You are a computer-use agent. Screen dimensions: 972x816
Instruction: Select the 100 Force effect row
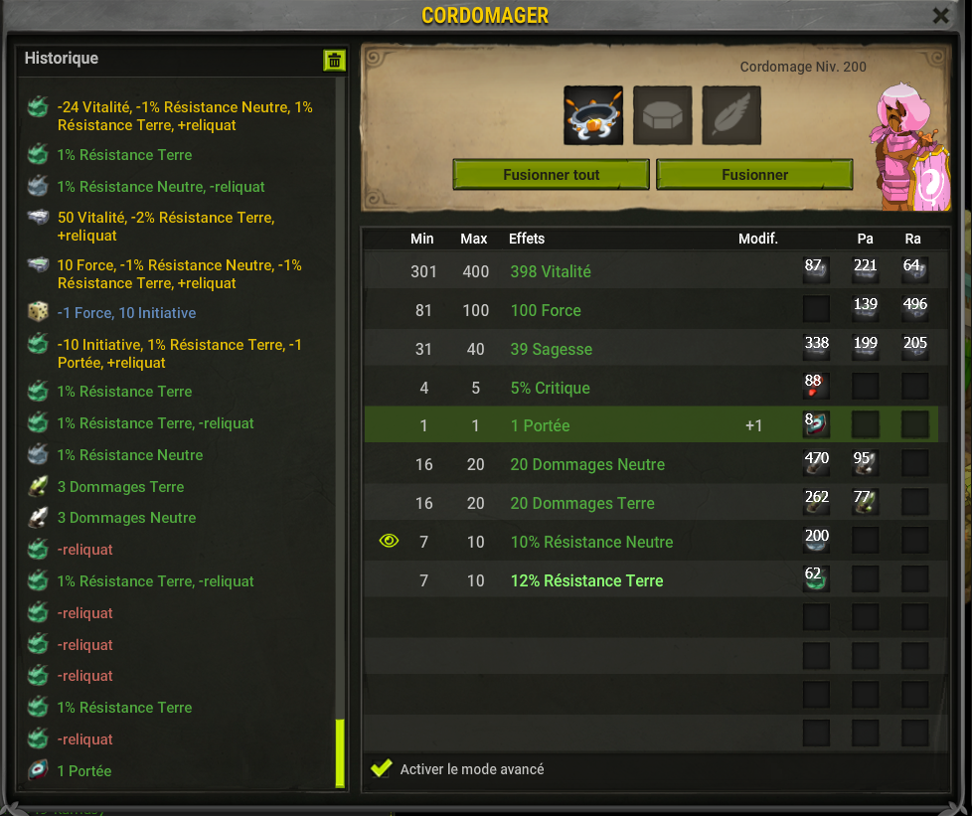point(656,309)
